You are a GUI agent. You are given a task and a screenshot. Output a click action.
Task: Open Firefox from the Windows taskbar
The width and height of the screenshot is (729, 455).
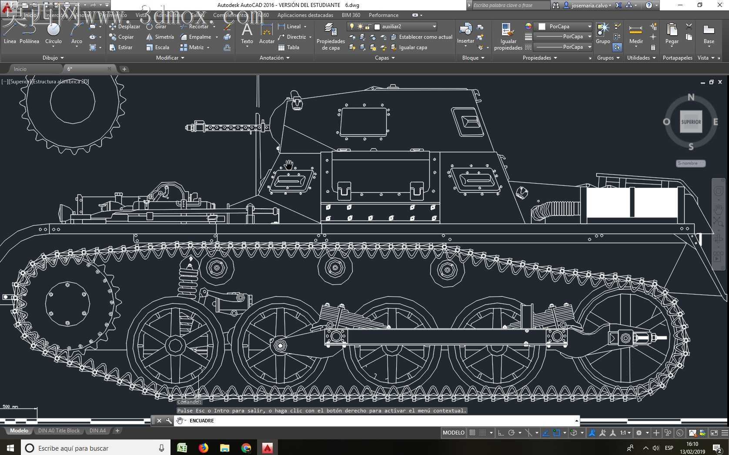click(203, 448)
